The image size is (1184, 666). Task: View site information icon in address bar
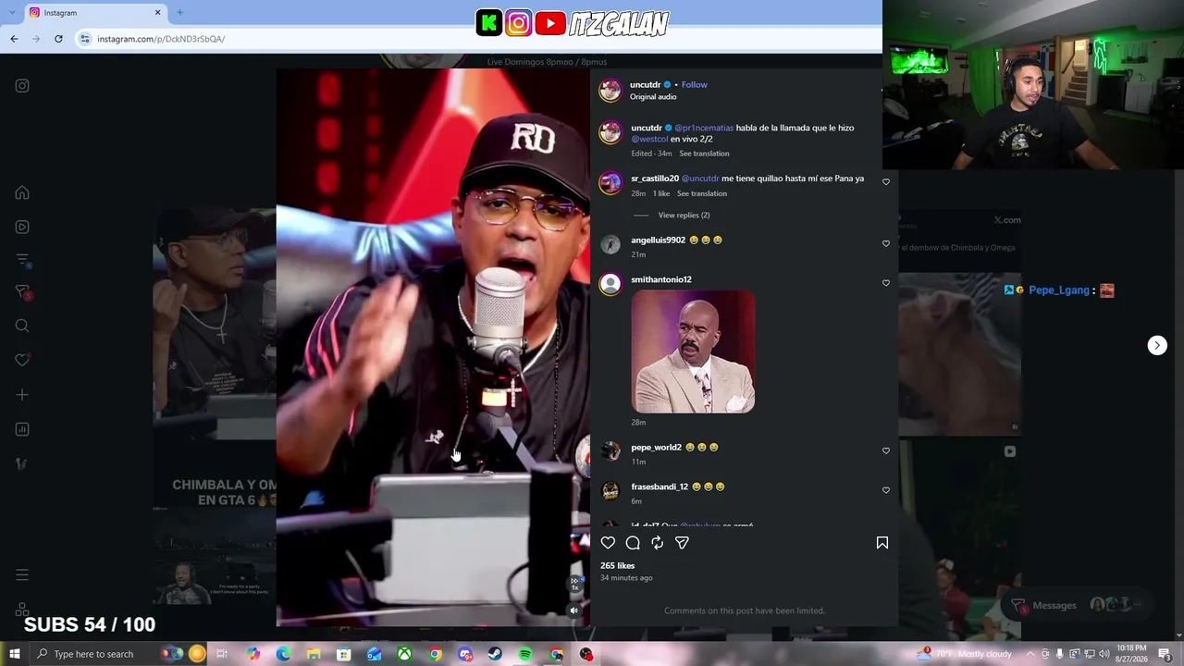click(x=85, y=39)
